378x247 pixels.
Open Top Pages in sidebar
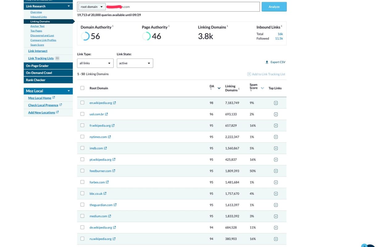coord(36,31)
